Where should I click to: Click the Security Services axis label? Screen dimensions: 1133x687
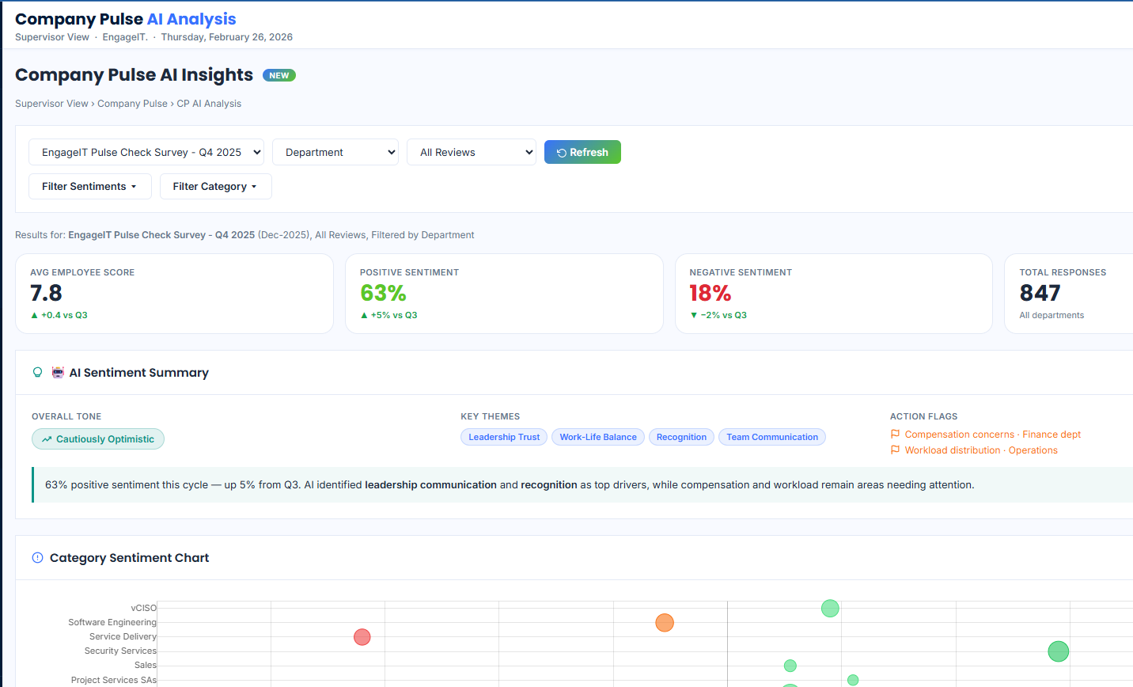120,651
